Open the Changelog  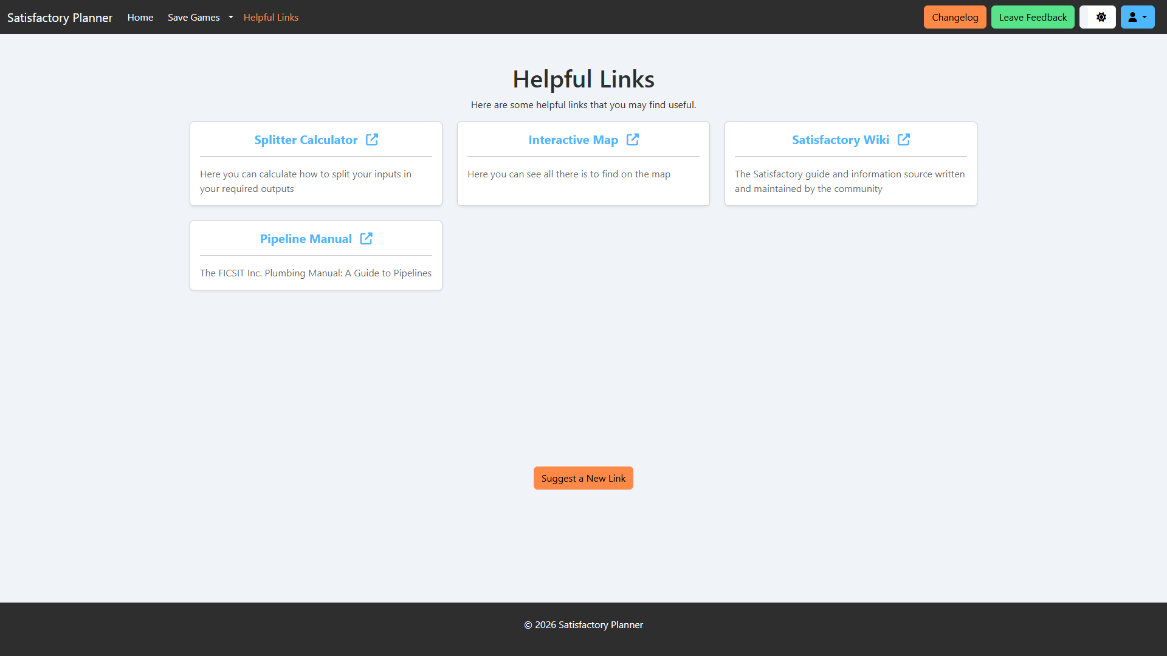954,16
